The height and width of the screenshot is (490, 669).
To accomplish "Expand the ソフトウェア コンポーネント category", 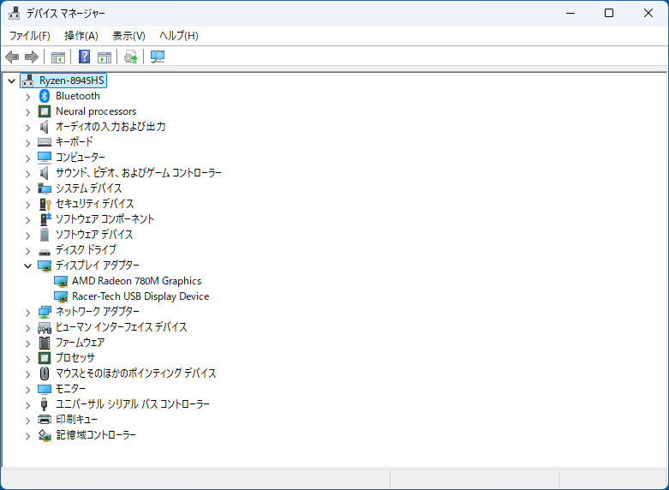I will (x=27, y=220).
